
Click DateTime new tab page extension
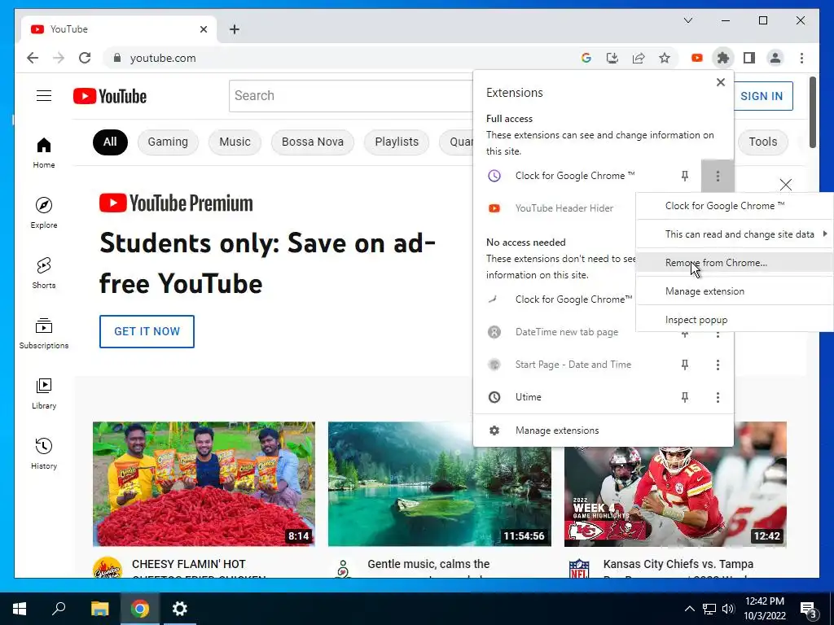coord(567,332)
